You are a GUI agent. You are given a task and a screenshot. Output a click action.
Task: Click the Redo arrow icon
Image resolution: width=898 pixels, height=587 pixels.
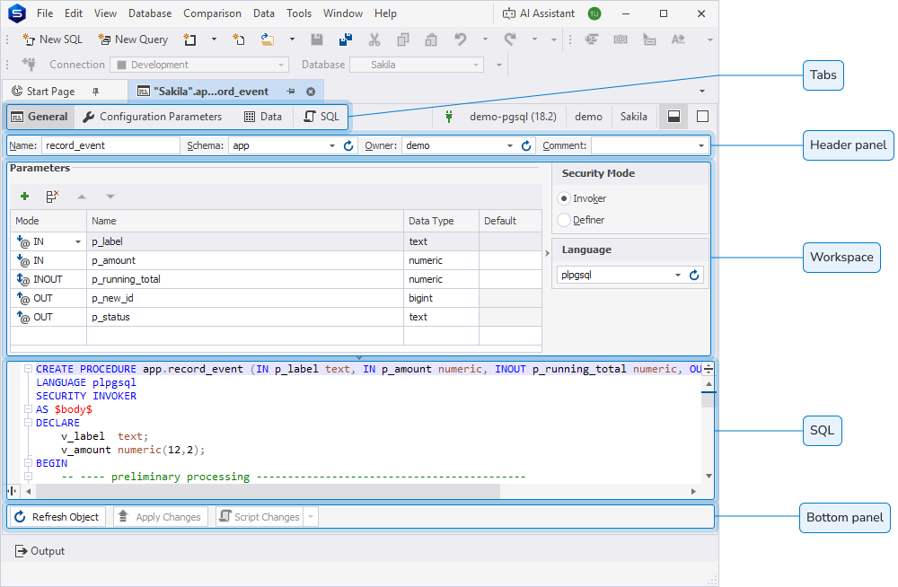point(510,39)
